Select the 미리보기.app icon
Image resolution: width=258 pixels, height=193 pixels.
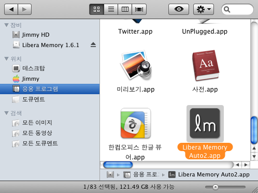tap(136, 65)
